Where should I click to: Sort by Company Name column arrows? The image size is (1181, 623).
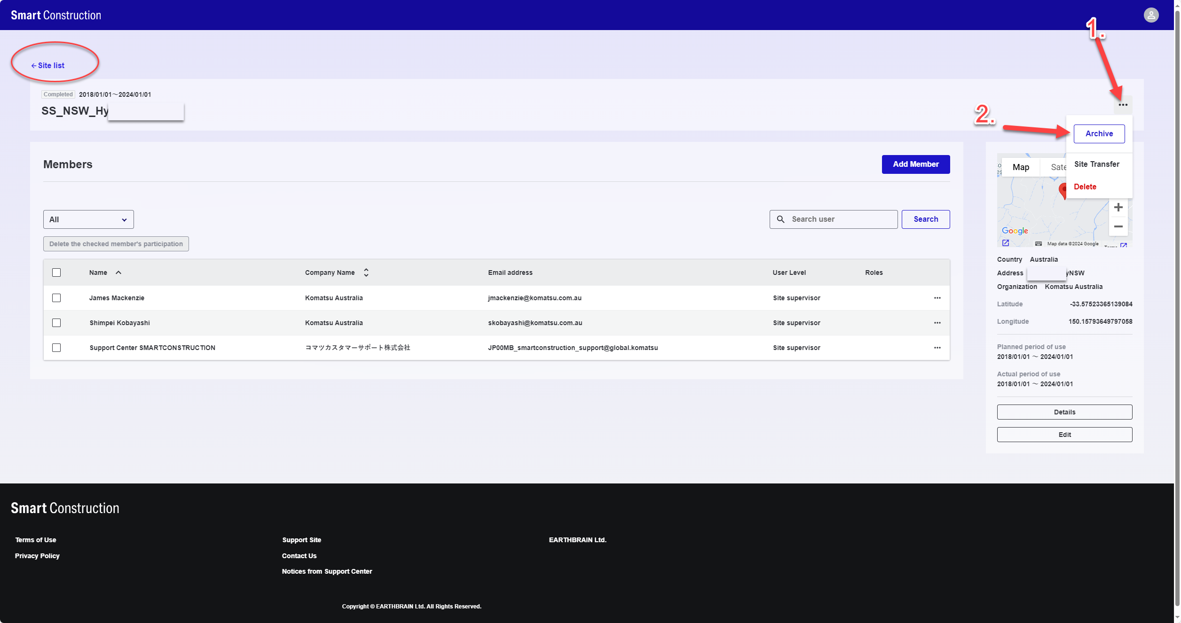coord(366,273)
